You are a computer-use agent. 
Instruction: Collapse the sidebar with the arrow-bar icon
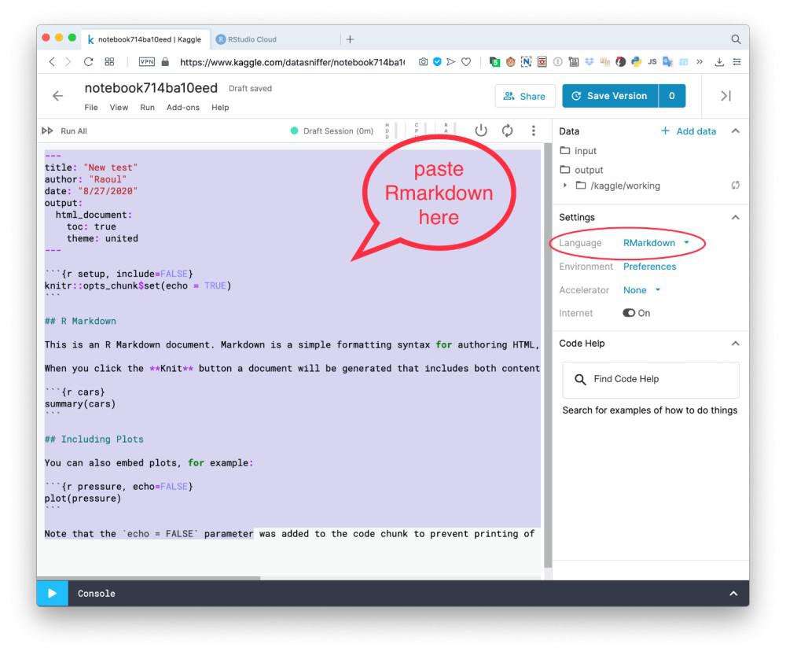pos(725,96)
